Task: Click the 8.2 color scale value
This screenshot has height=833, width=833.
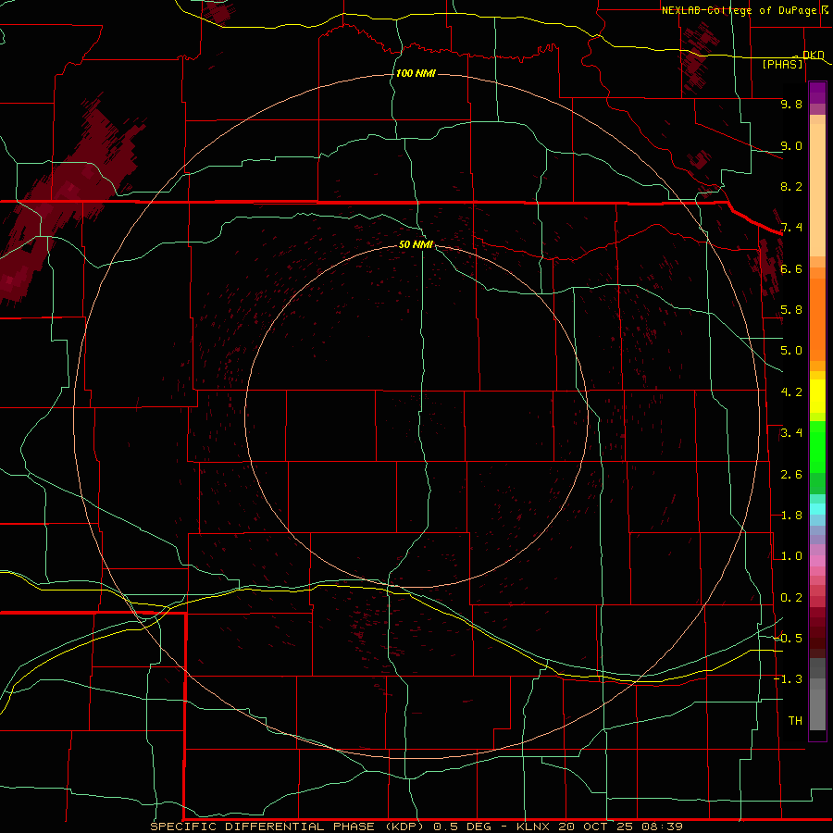Action: tap(791, 186)
